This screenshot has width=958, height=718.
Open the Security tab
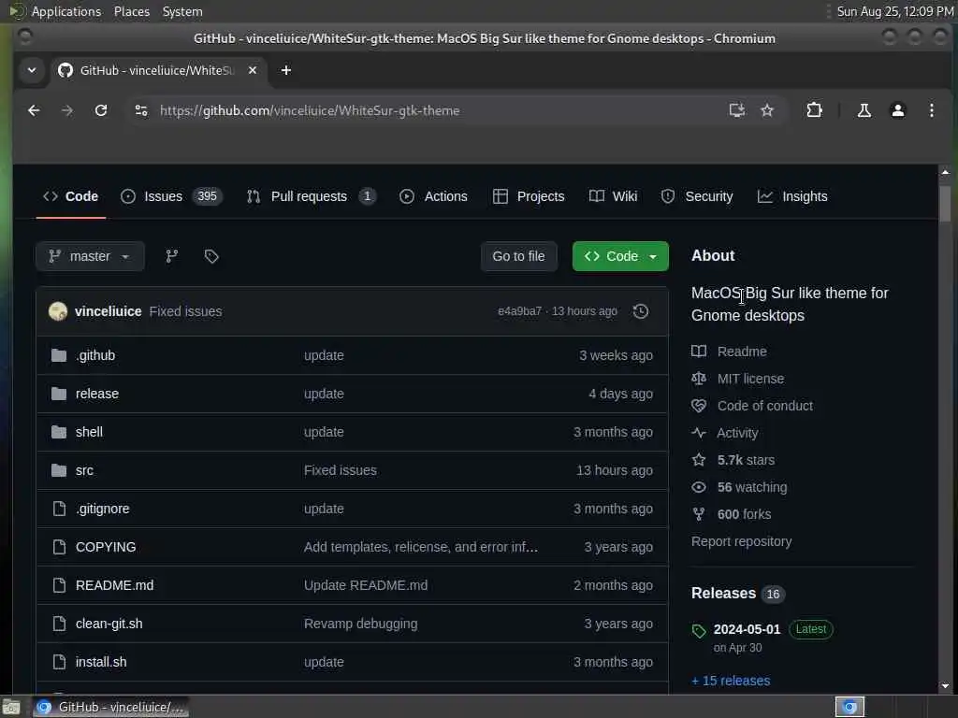coord(697,196)
